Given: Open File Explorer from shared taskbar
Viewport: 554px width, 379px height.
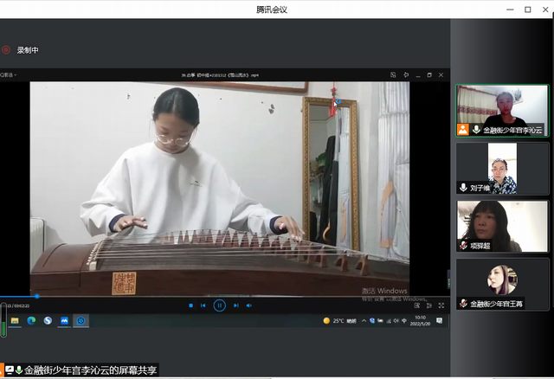Looking at the screenshot, I should (x=15, y=321).
